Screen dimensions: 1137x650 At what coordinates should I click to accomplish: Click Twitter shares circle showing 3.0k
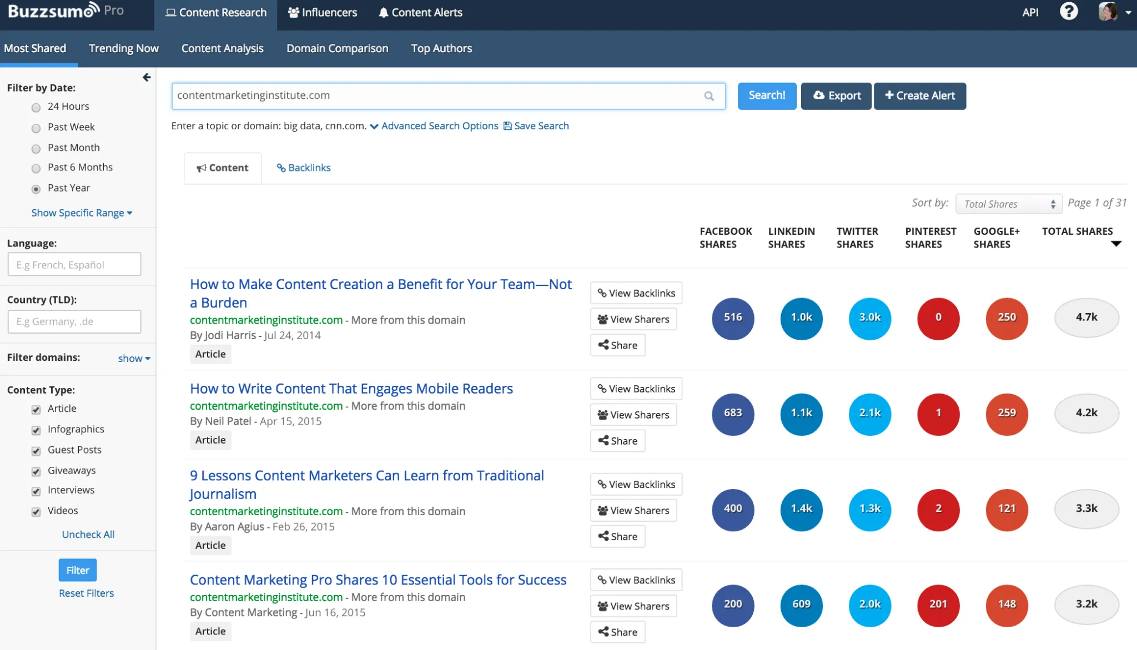pos(869,318)
